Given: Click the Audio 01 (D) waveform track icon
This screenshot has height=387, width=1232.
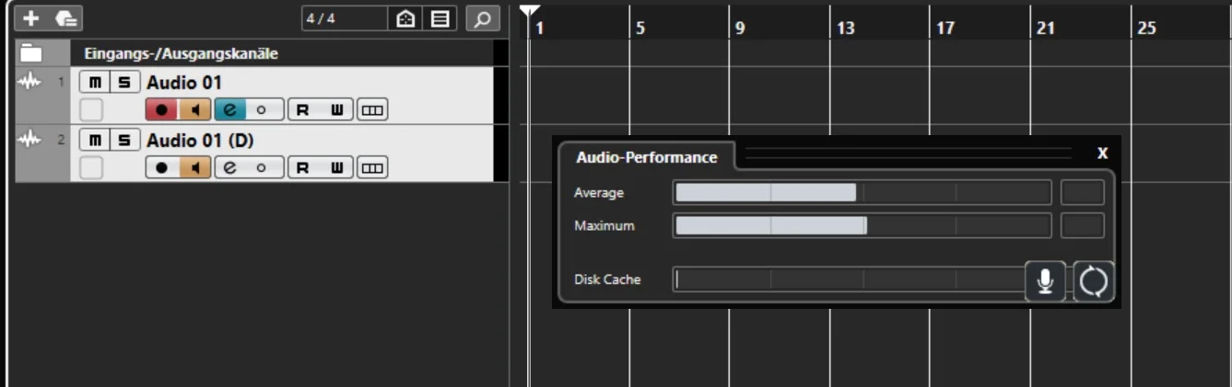Looking at the screenshot, I should coord(30,140).
